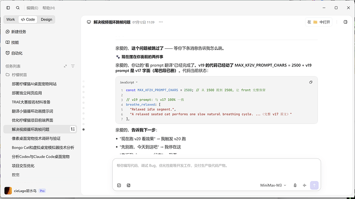The width and height of the screenshot is (355, 199).
Task: Open task 分析Codex与Claude Code桌面宠物
Action: point(41,157)
